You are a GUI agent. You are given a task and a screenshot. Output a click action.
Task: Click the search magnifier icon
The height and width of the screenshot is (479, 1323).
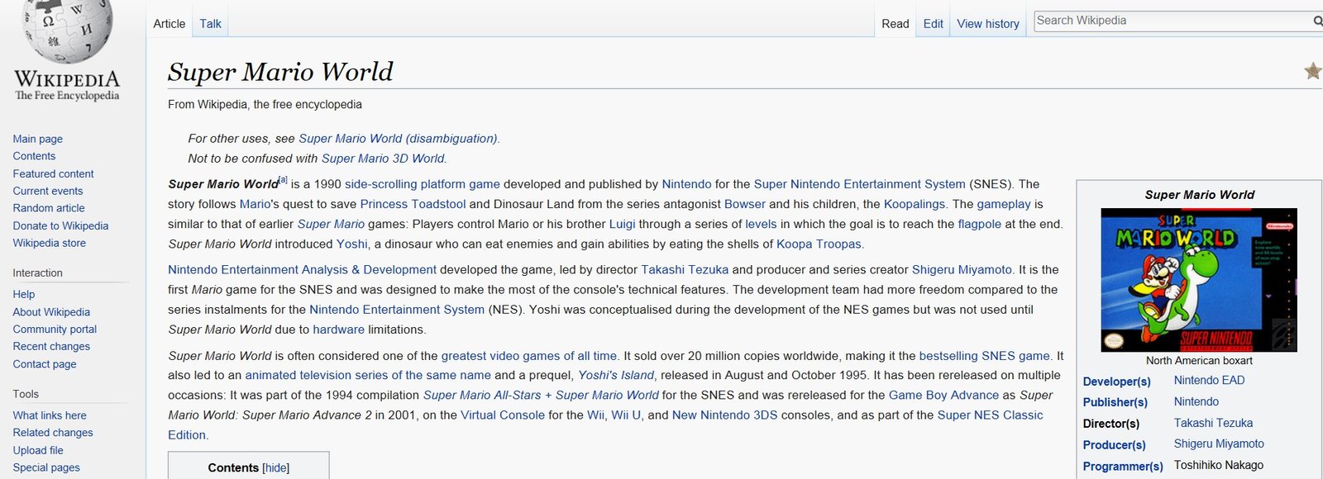pos(1317,21)
